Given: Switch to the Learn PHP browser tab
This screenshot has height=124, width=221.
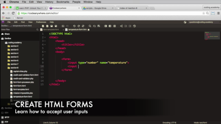Looking at the screenshot, I should click(x=31, y=8).
